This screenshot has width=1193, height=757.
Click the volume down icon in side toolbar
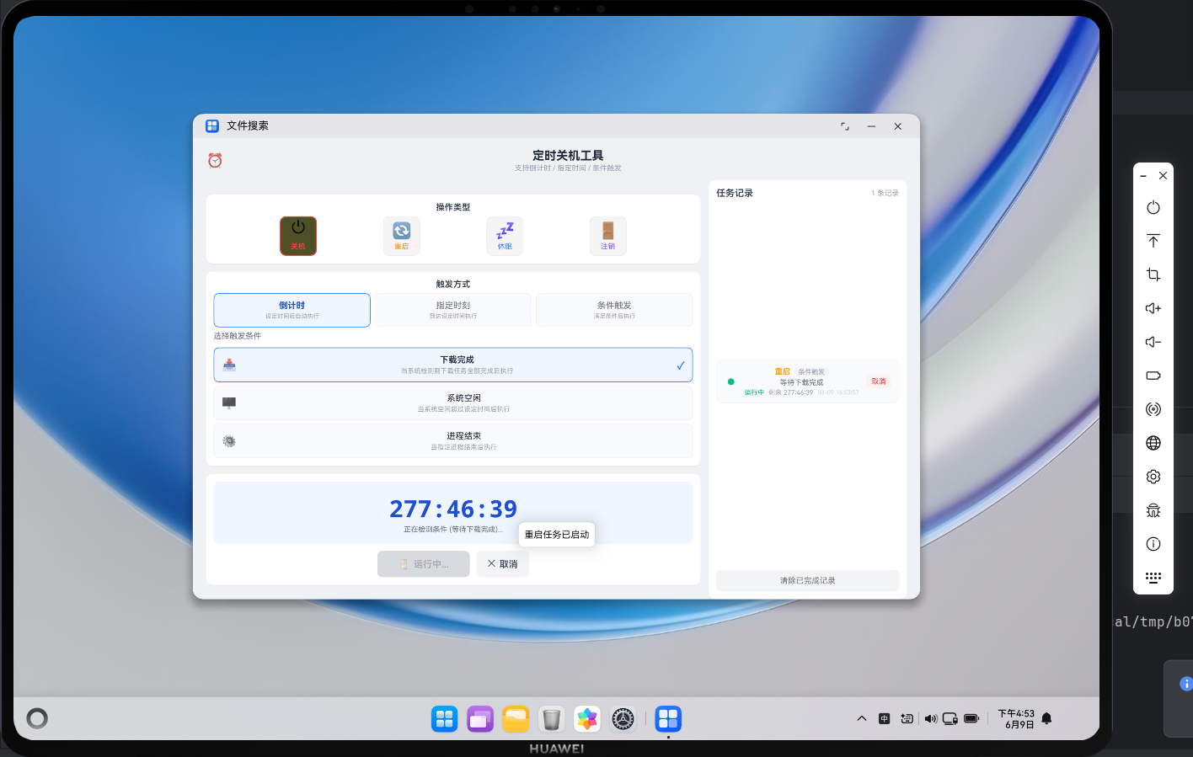[x=1153, y=342]
